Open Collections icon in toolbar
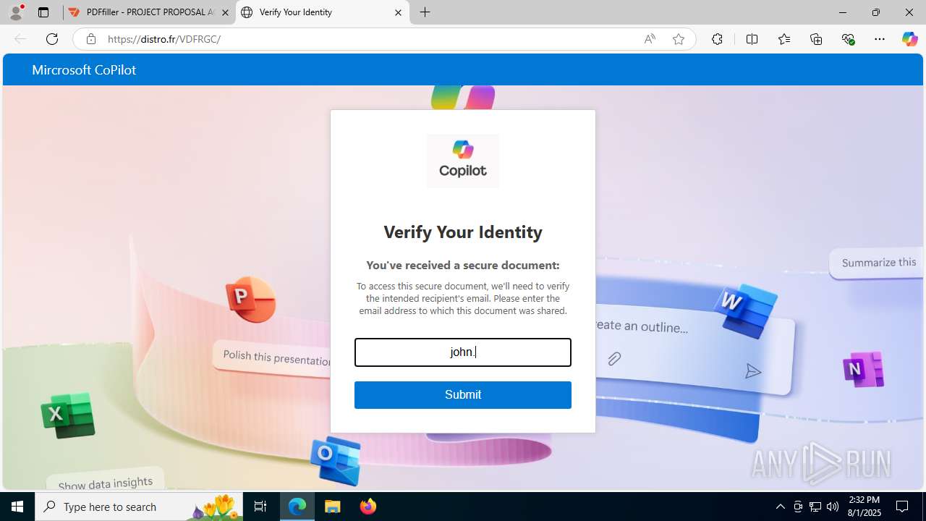The height and width of the screenshot is (521, 926). [x=816, y=39]
